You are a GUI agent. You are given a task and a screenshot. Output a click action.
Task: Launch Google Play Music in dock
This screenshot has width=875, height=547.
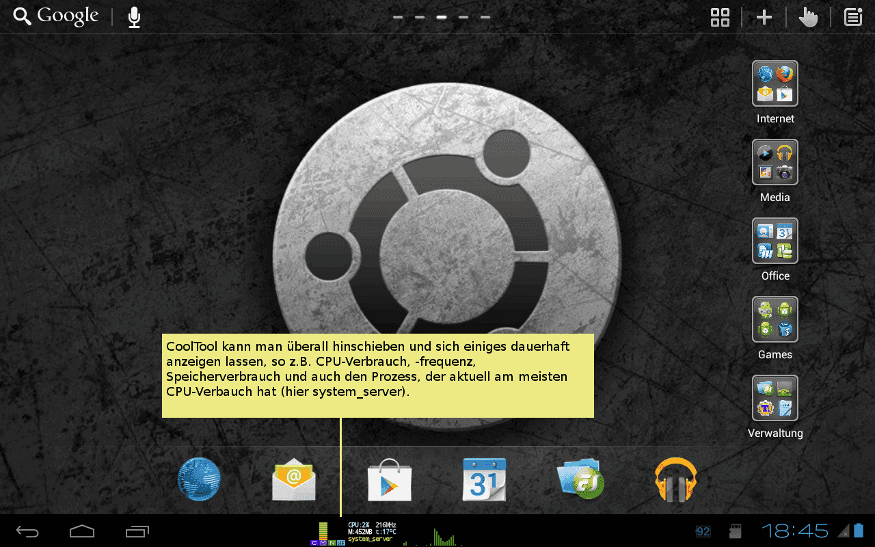pyautogui.click(x=675, y=480)
